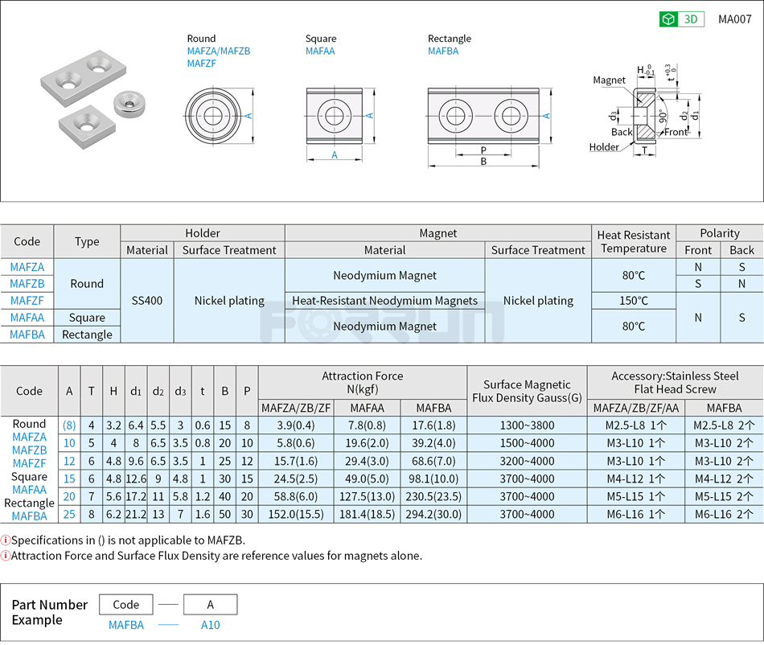
Task: Select the Round magnet front-view drawing
Action: (213, 116)
